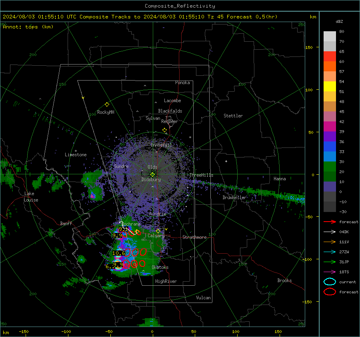Screen dimensions: 360x337
Task: Click the Banff city label
Action: [x=66, y=223]
